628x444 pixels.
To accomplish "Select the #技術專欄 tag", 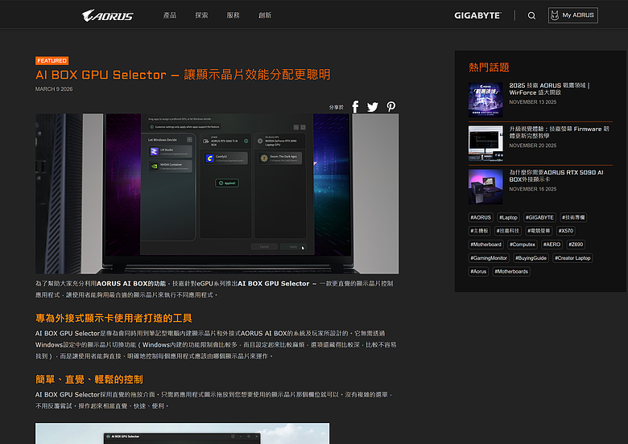I will click(573, 218).
